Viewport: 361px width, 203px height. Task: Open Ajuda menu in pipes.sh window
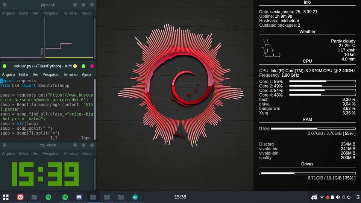tap(86, 13)
